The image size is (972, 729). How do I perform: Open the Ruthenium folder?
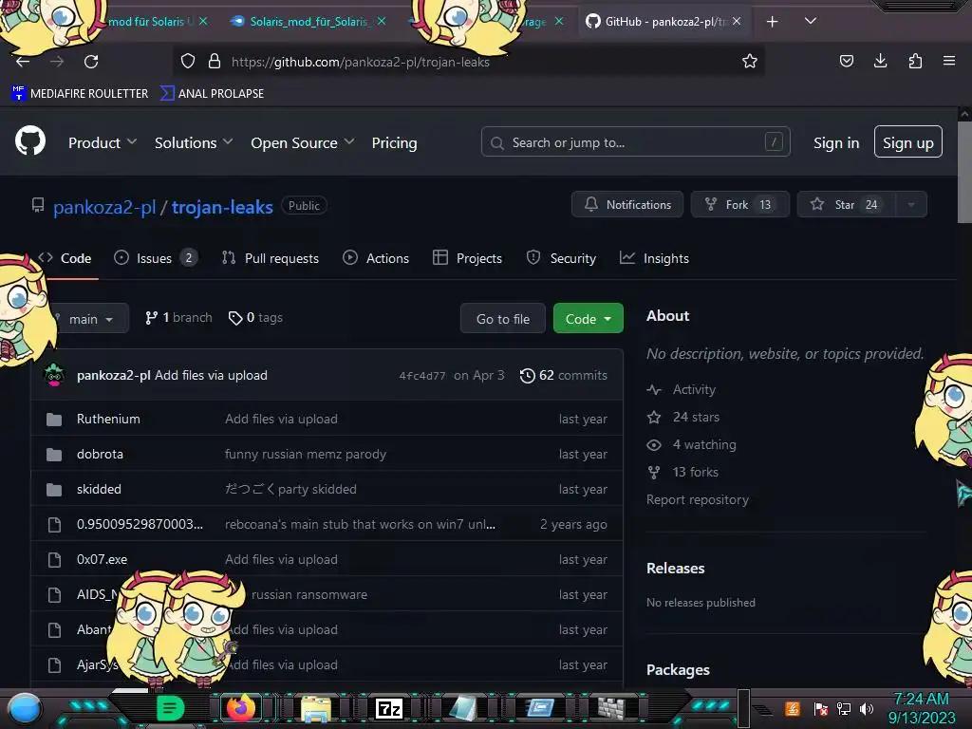click(x=108, y=419)
